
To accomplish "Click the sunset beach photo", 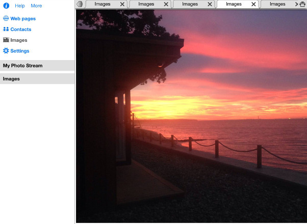I will coord(191,116).
